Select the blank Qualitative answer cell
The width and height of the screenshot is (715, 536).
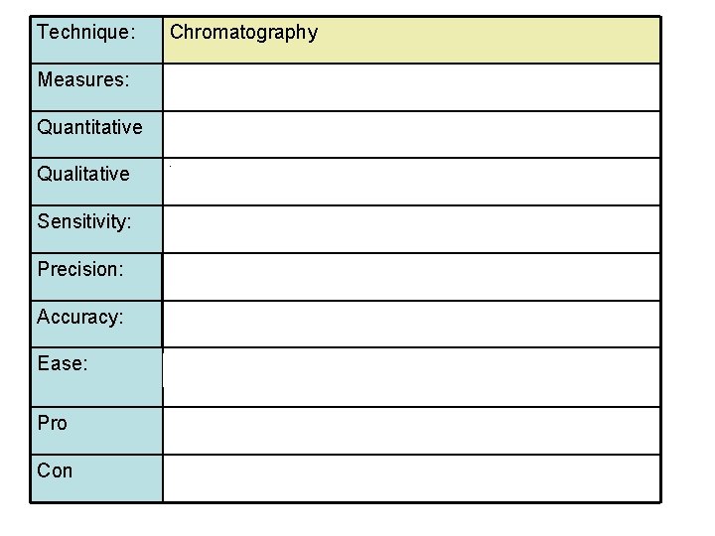(x=411, y=182)
